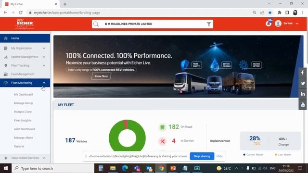Click the user profile avatar

coord(278,24)
